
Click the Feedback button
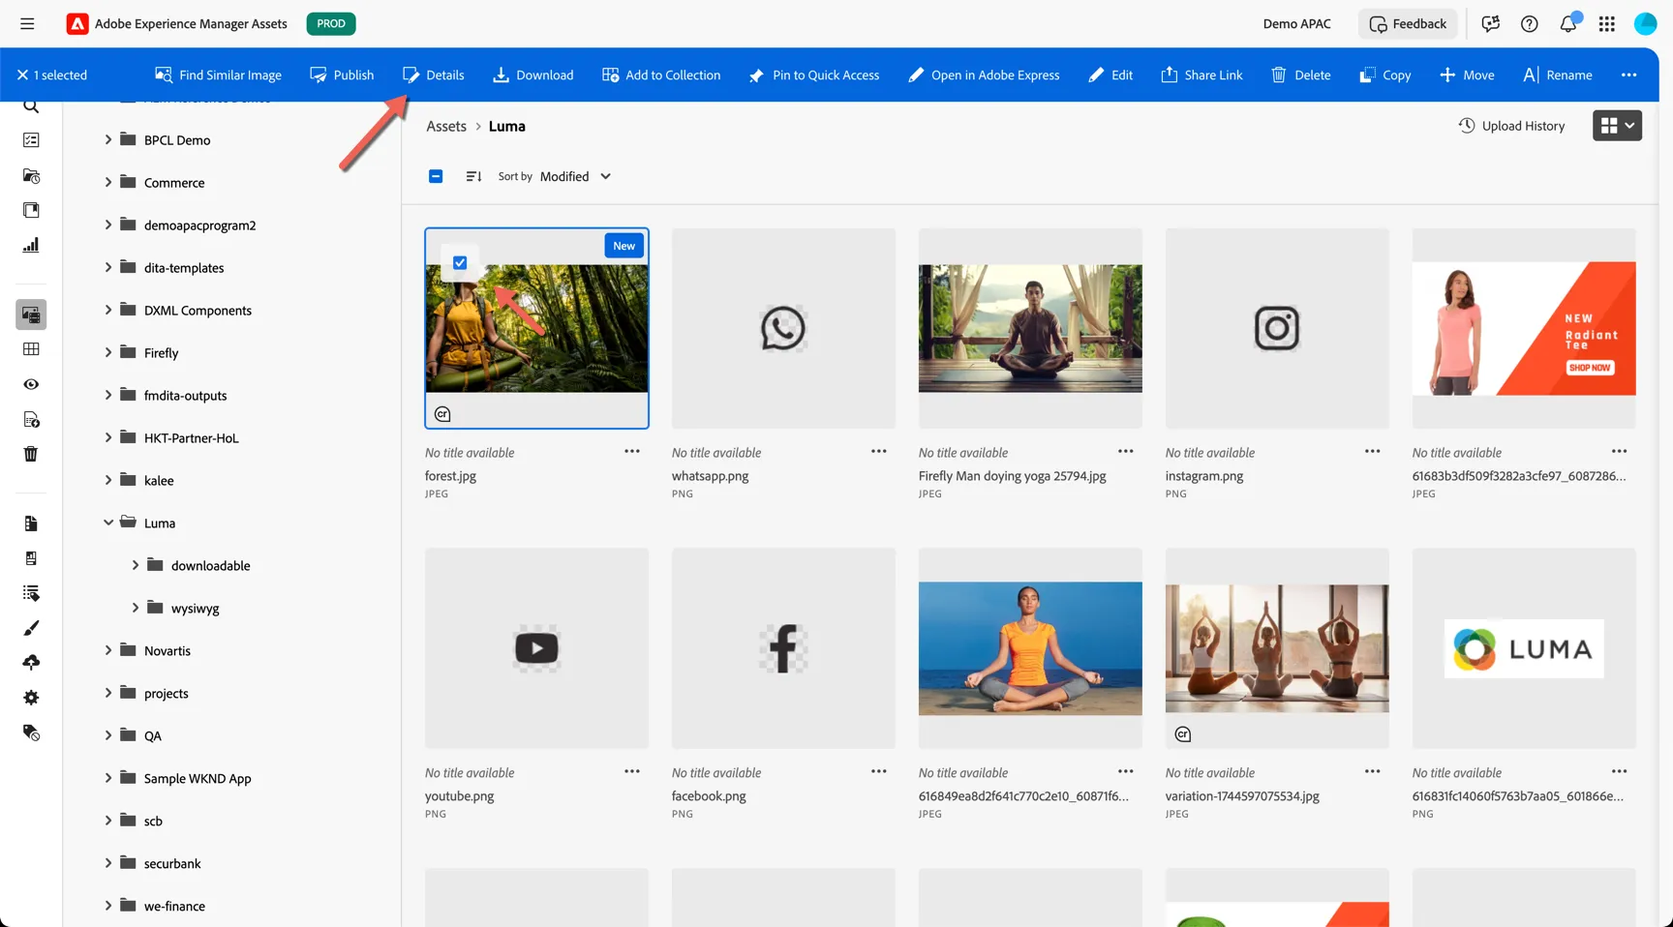click(1408, 23)
